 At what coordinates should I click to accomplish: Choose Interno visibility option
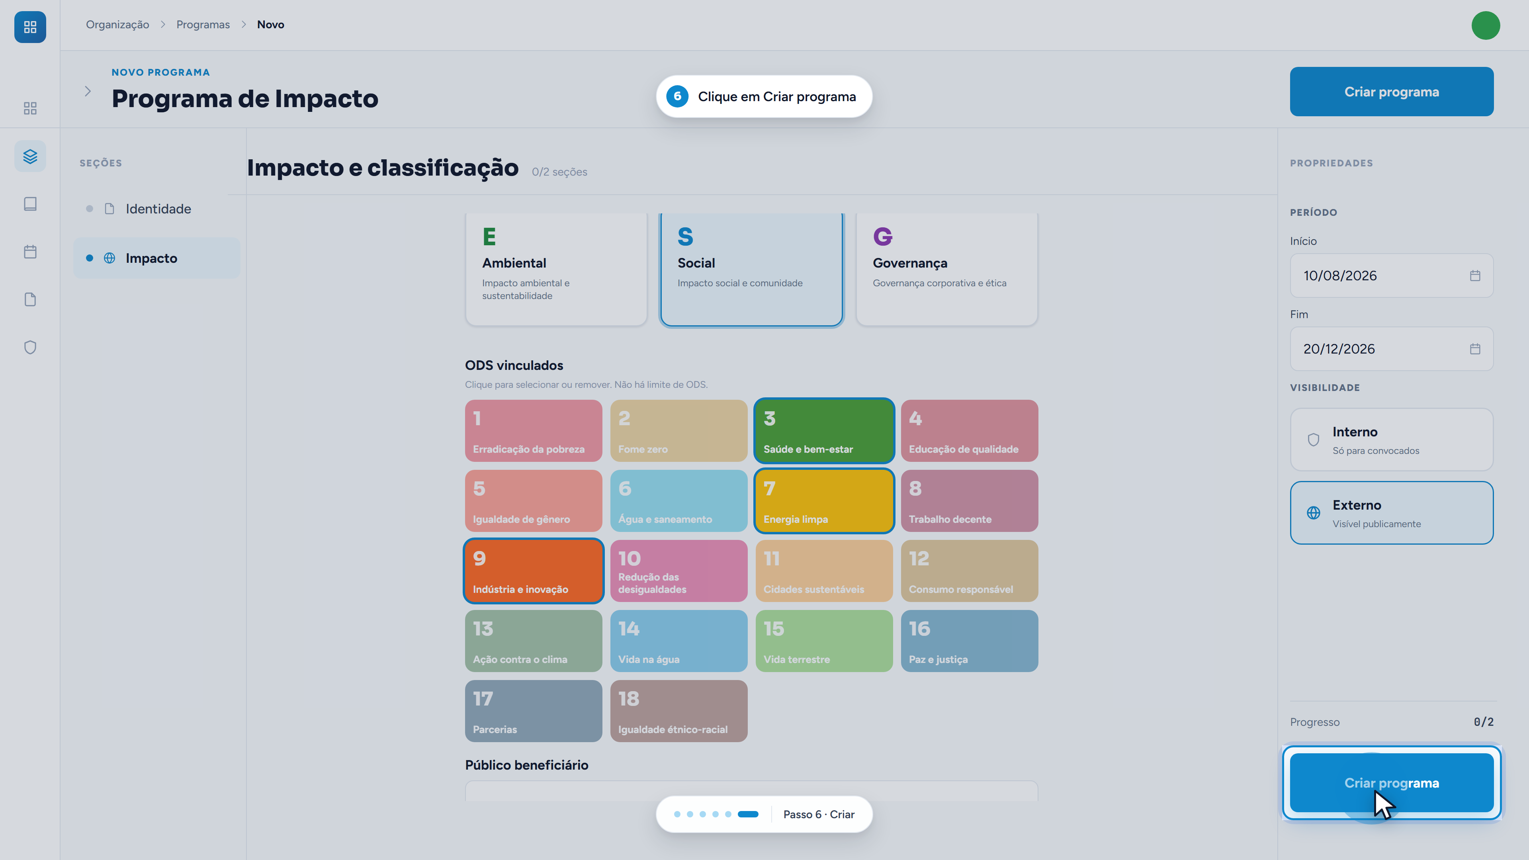pos(1391,440)
